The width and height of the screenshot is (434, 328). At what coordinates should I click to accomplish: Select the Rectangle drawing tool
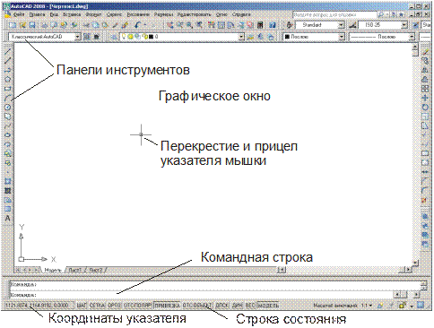coord(8,89)
